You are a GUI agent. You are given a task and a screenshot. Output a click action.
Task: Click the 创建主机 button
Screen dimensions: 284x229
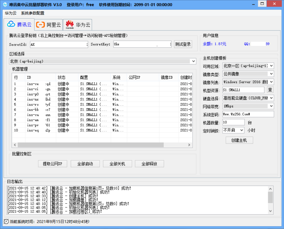[x=239, y=140]
